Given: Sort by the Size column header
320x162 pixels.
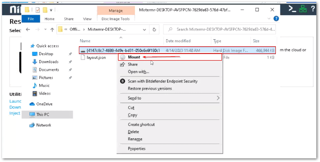Looking at the screenshot, I should point(256,41).
